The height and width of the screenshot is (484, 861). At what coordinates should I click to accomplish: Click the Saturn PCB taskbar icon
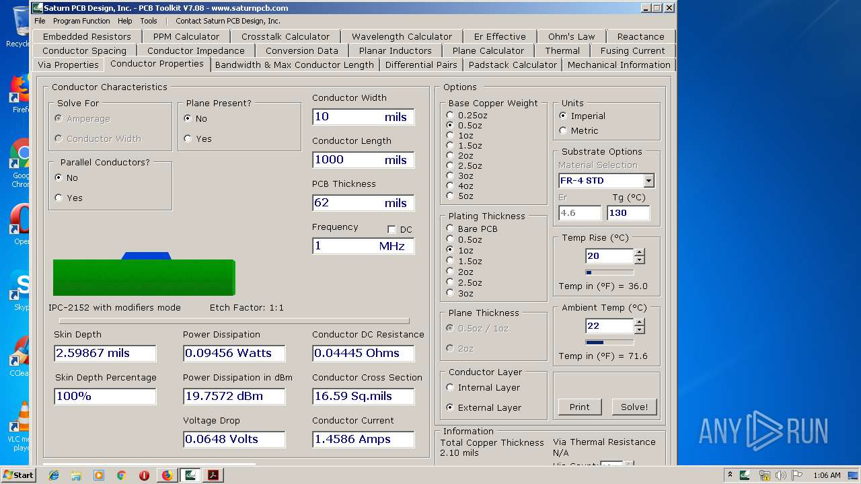coord(190,475)
